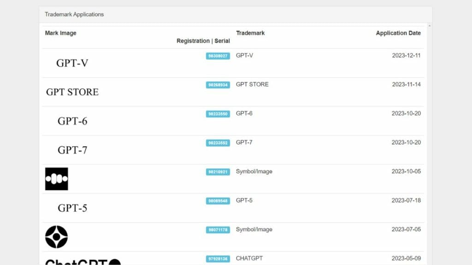Image resolution: width=472 pixels, height=265 pixels.
Task: Open the GPT-7 mark image
Action: tap(72, 150)
